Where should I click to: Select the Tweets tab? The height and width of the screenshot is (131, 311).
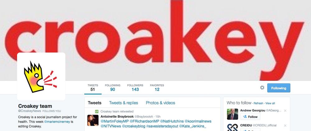(x=95, y=103)
